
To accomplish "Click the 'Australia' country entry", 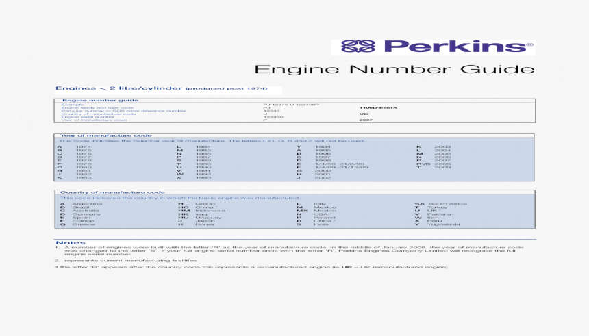I will [x=86, y=211].
